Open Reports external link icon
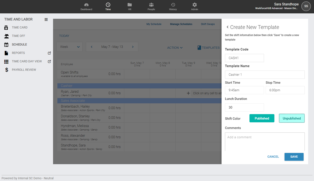 point(49,53)
